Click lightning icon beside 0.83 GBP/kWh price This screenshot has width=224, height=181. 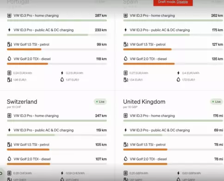point(179,173)
